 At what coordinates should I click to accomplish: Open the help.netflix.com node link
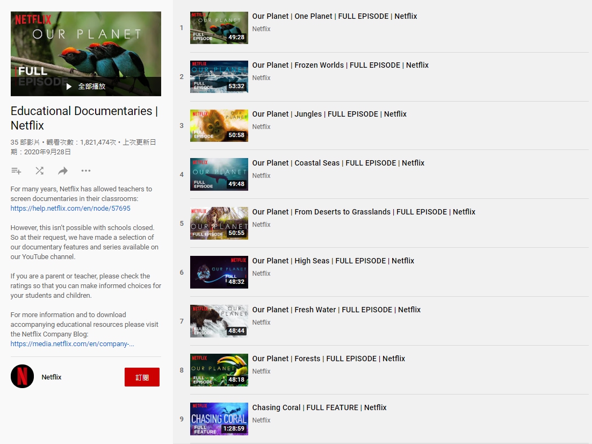[70, 208]
